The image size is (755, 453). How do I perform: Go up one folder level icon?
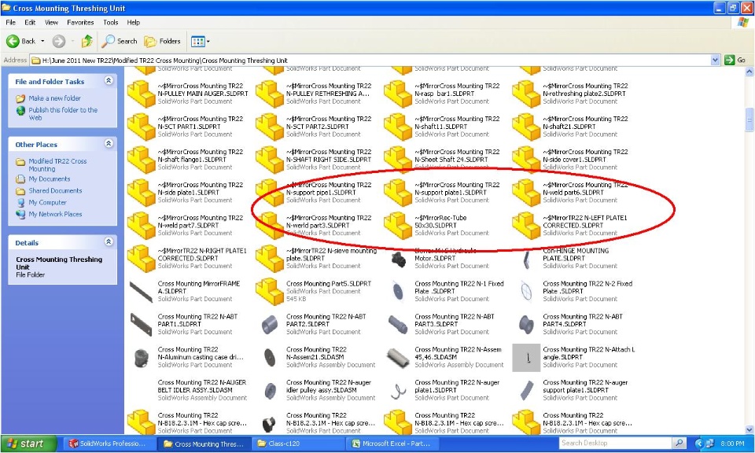point(87,42)
